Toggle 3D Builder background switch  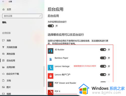coord(103,50)
